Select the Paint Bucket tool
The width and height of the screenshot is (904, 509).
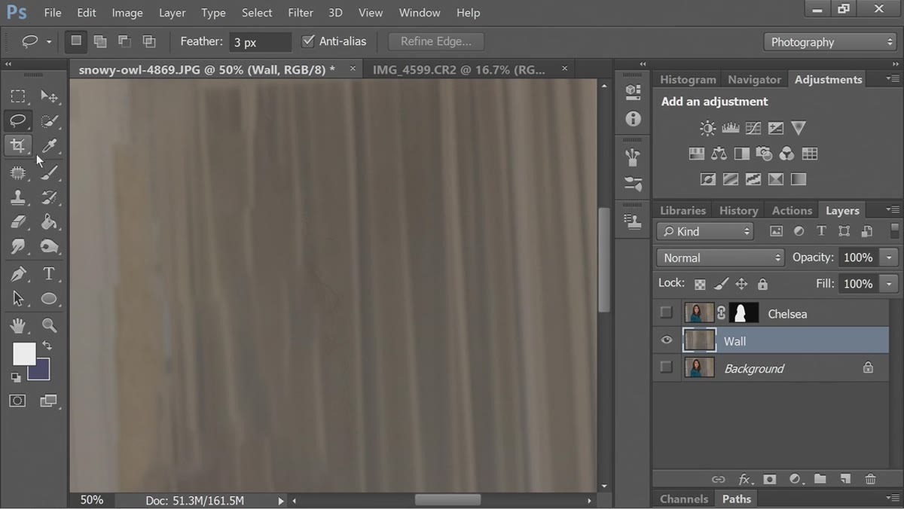pos(49,222)
